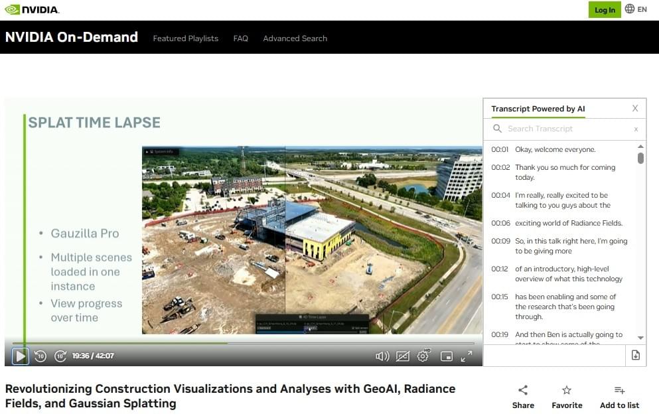Enter fullscreen video mode
659x416 pixels.
point(467,356)
